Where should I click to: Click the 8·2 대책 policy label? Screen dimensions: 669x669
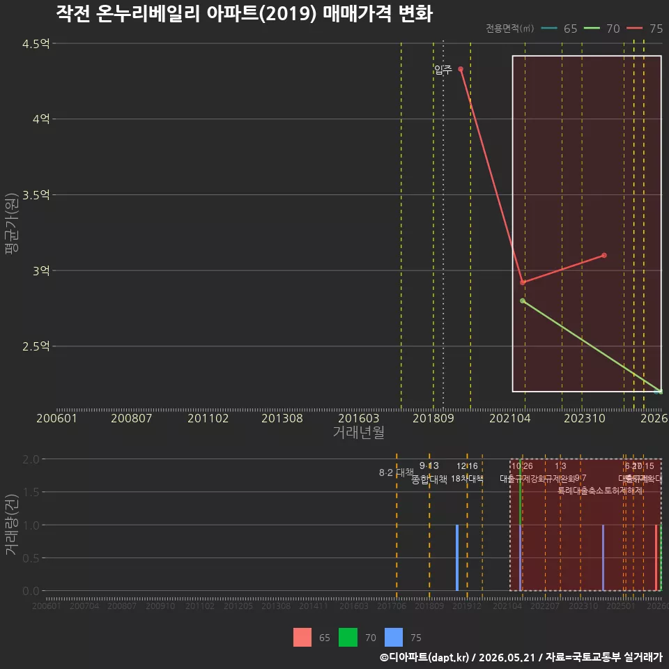[x=397, y=472]
